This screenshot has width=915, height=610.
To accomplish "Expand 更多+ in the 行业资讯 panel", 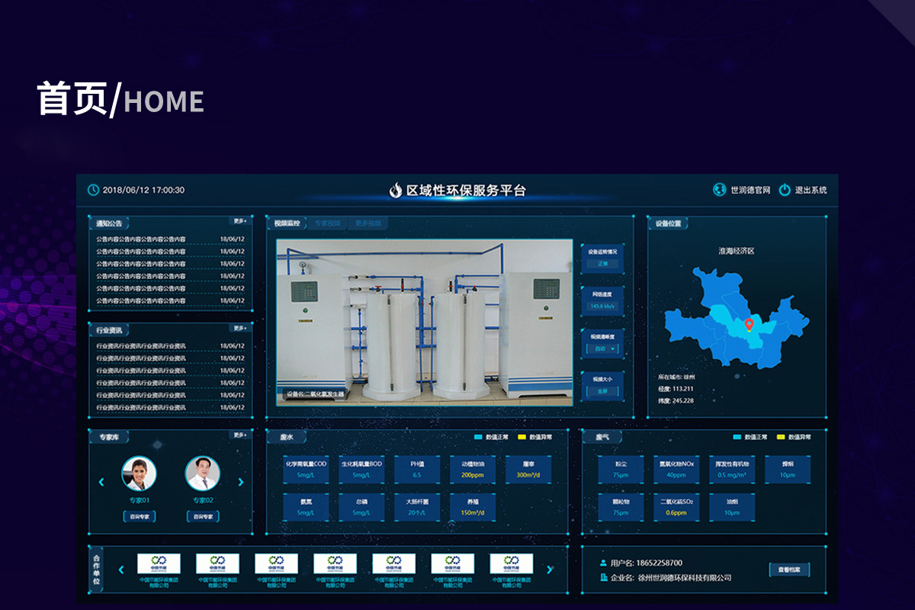I will [x=239, y=328].
